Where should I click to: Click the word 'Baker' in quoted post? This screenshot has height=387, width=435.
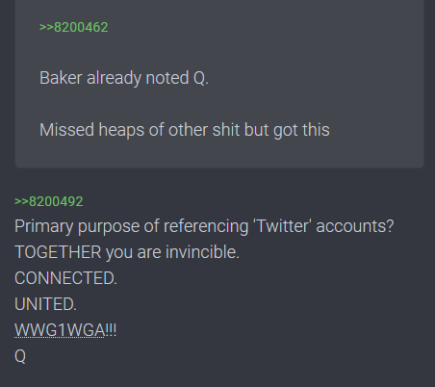(61, 78)
